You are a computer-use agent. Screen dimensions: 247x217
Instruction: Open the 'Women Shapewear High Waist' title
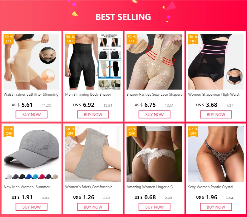pyautogui.click(x=214, y=95)
